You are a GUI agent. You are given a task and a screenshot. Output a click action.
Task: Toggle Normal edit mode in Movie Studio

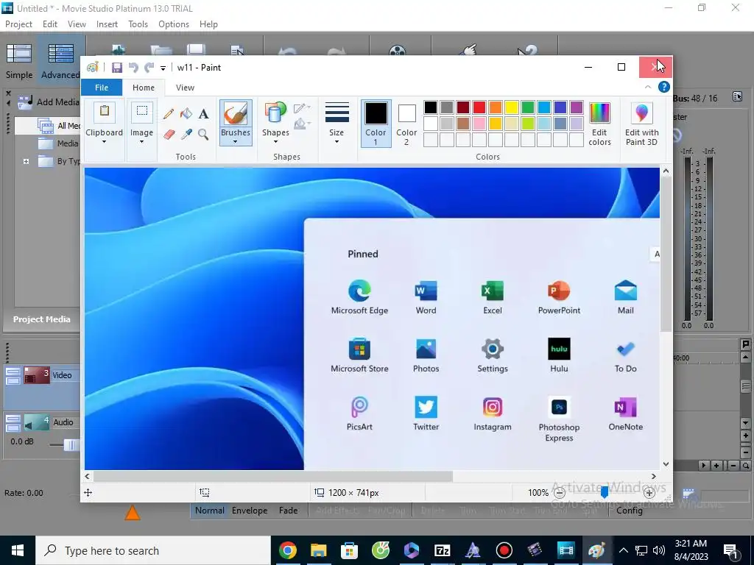click(x=210, y=511)
